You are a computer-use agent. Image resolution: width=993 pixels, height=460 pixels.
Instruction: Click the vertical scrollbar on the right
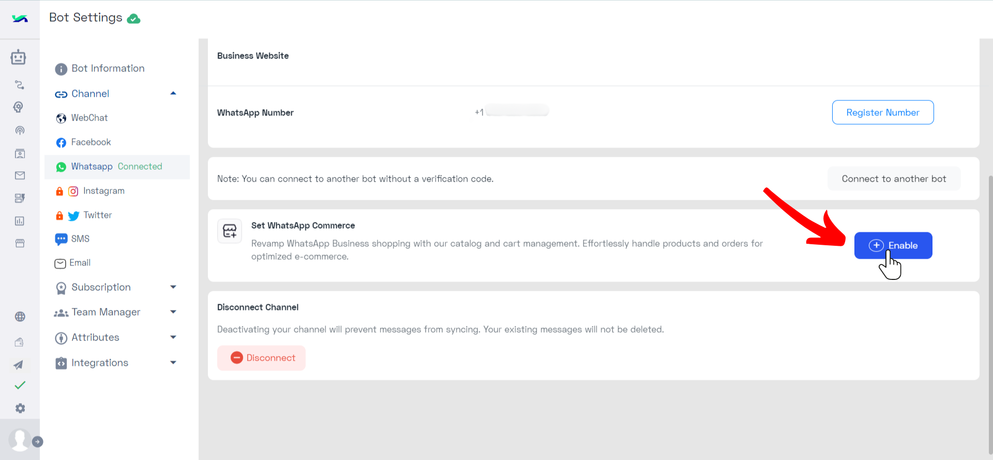(990, 315)
